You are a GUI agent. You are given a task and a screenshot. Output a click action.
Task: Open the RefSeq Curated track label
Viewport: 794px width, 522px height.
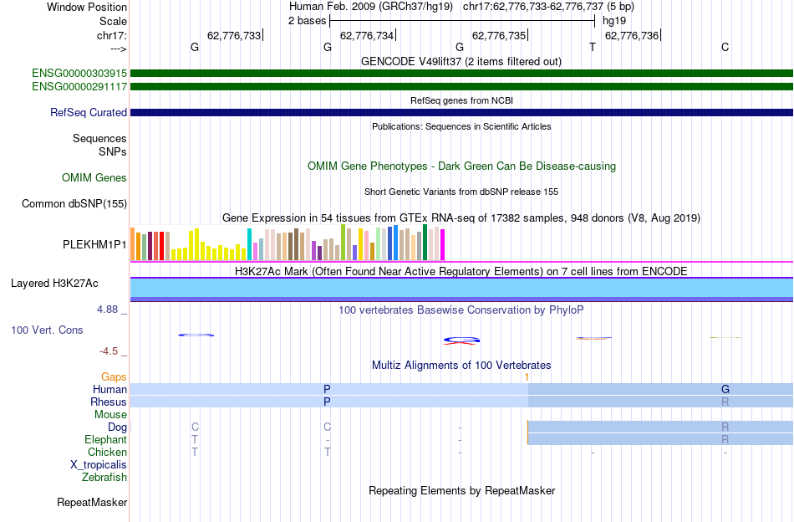click(89, 112)
